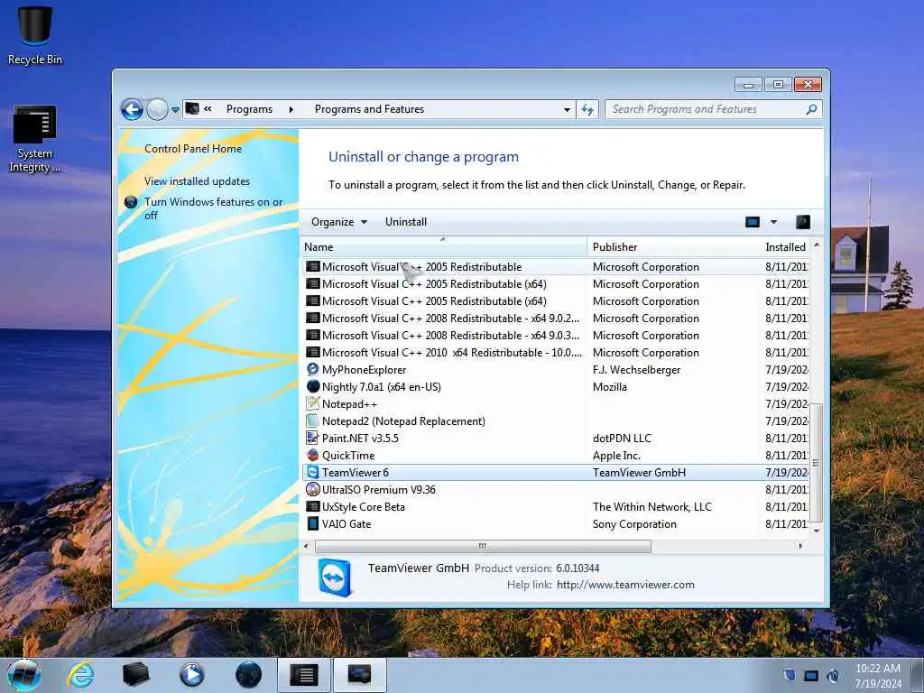This screenshot has width=924, height=693.
Task: Click the dotPDN LLC publisher cell
Action: coord(622,438)
